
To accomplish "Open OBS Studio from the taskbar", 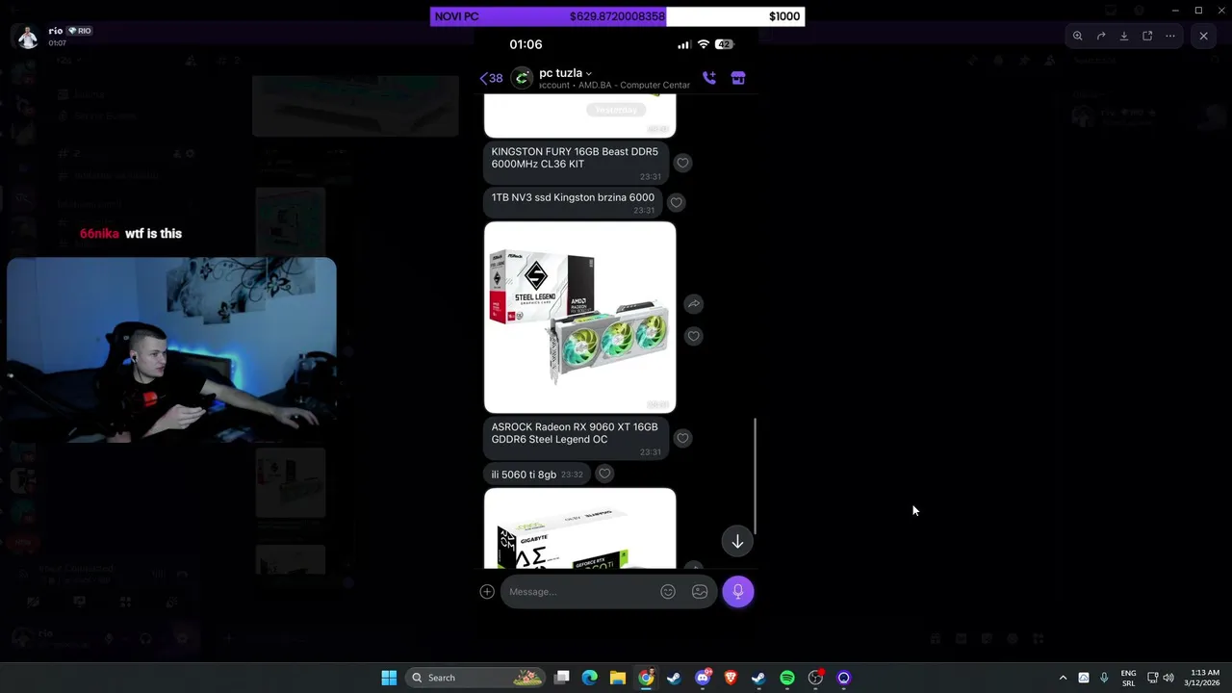I will (x=815, y=678).
